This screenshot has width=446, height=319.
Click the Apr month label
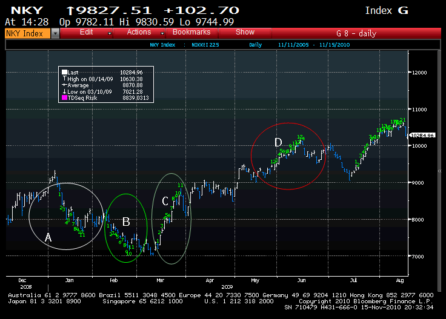(210, 280)
